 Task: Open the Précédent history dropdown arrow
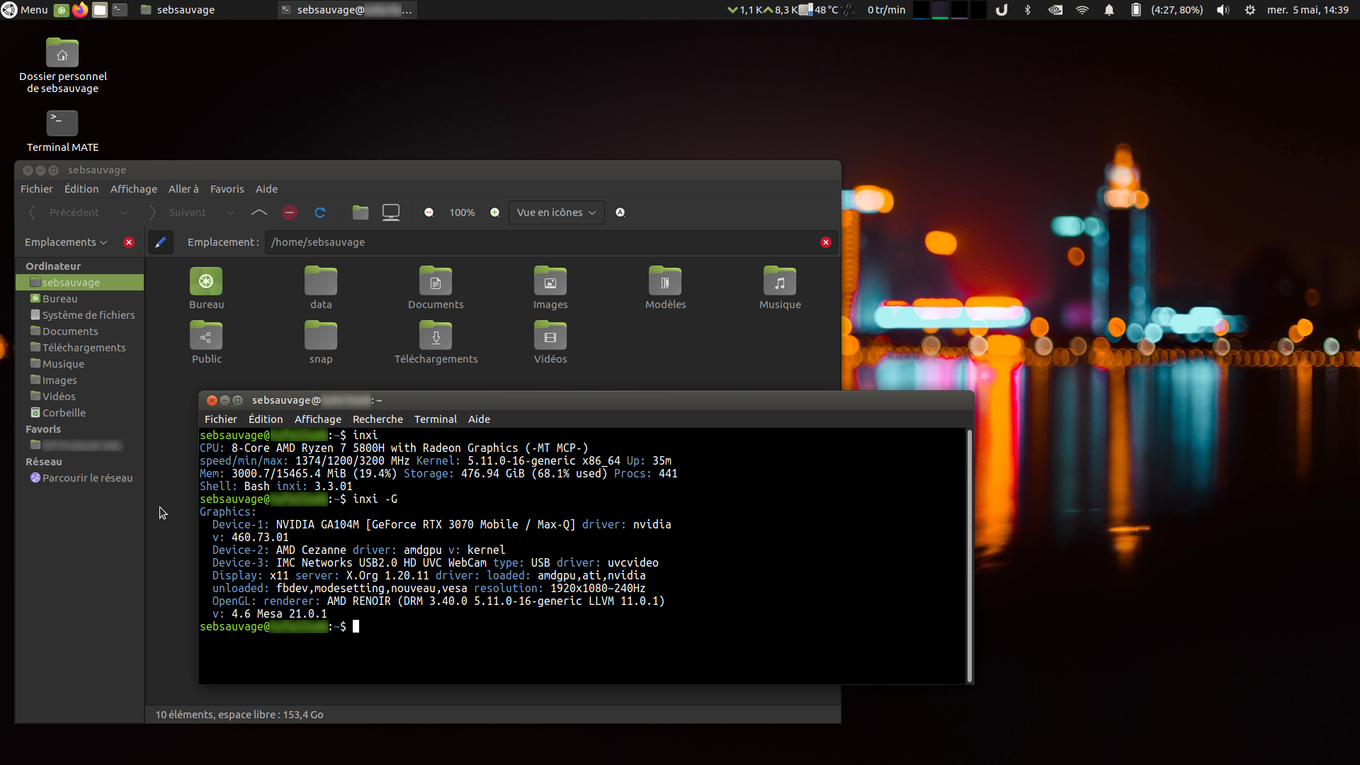pyautogui.click(x=124, y=212)
